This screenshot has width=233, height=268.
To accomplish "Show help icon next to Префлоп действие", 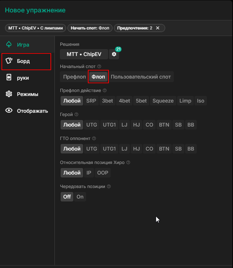I will pyautogui.click(x=105, y=90).
